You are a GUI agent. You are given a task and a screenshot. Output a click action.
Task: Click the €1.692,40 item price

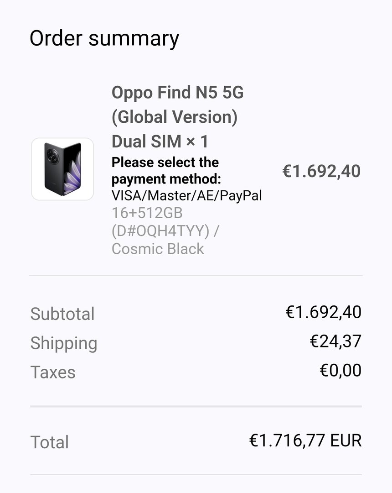321,172
